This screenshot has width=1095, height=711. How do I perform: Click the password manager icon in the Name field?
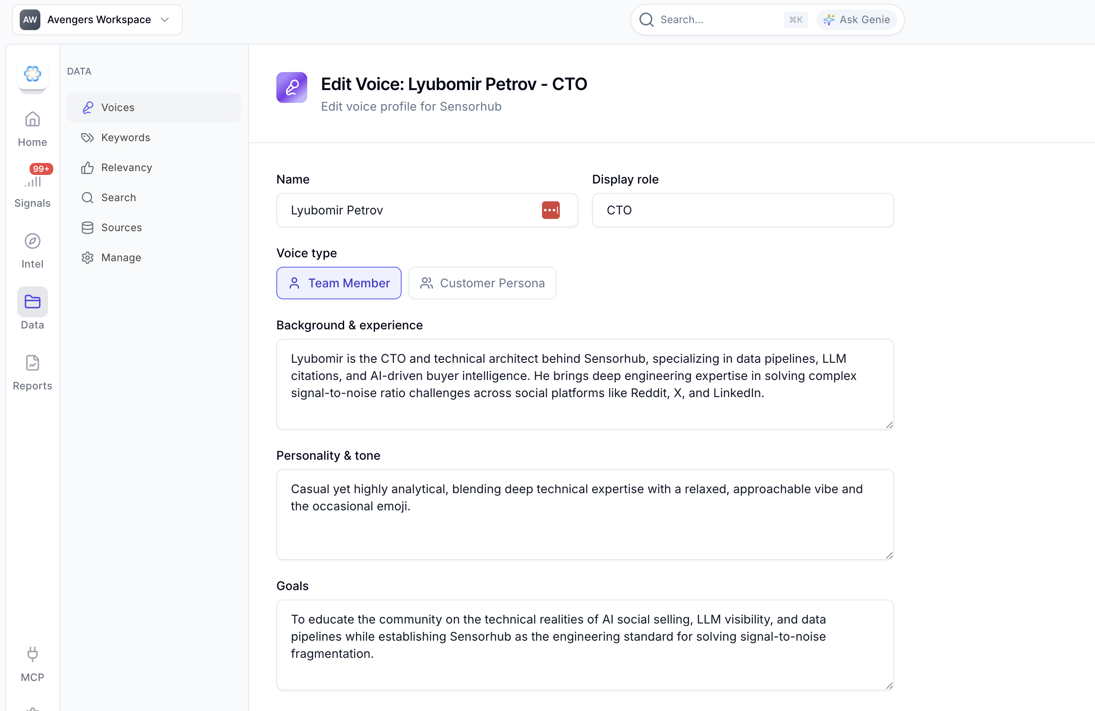(550, 210)
